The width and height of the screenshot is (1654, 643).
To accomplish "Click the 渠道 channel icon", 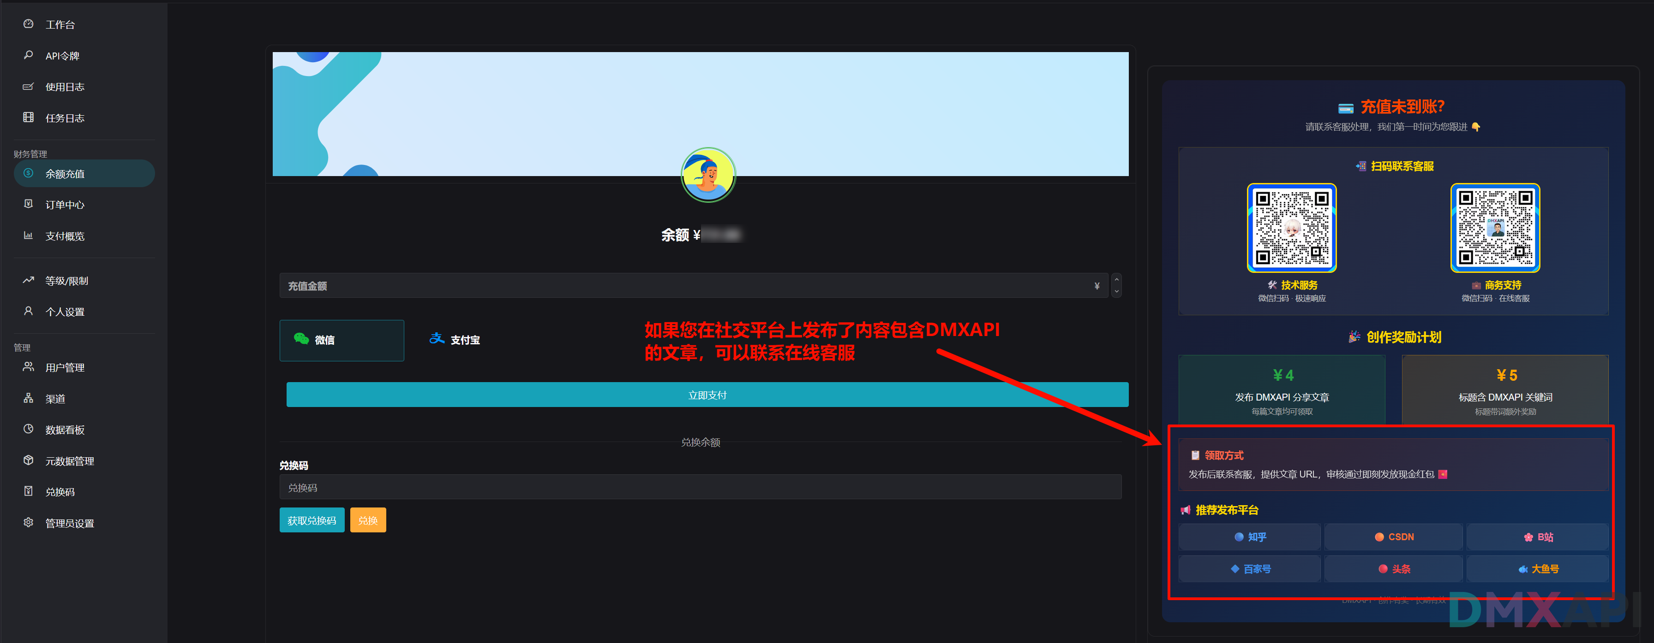I will point(28,398).
